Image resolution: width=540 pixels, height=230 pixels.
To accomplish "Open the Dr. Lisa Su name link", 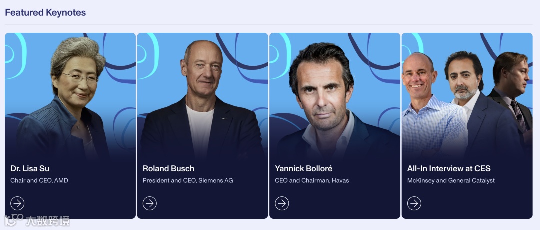I will tap(30, 169).
